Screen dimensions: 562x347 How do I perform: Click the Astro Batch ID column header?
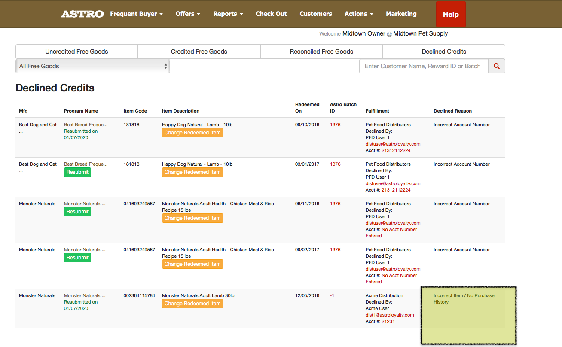343,107
